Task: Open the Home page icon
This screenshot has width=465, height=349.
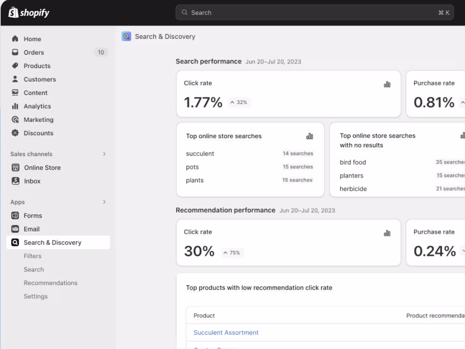Action: (15, 39)
